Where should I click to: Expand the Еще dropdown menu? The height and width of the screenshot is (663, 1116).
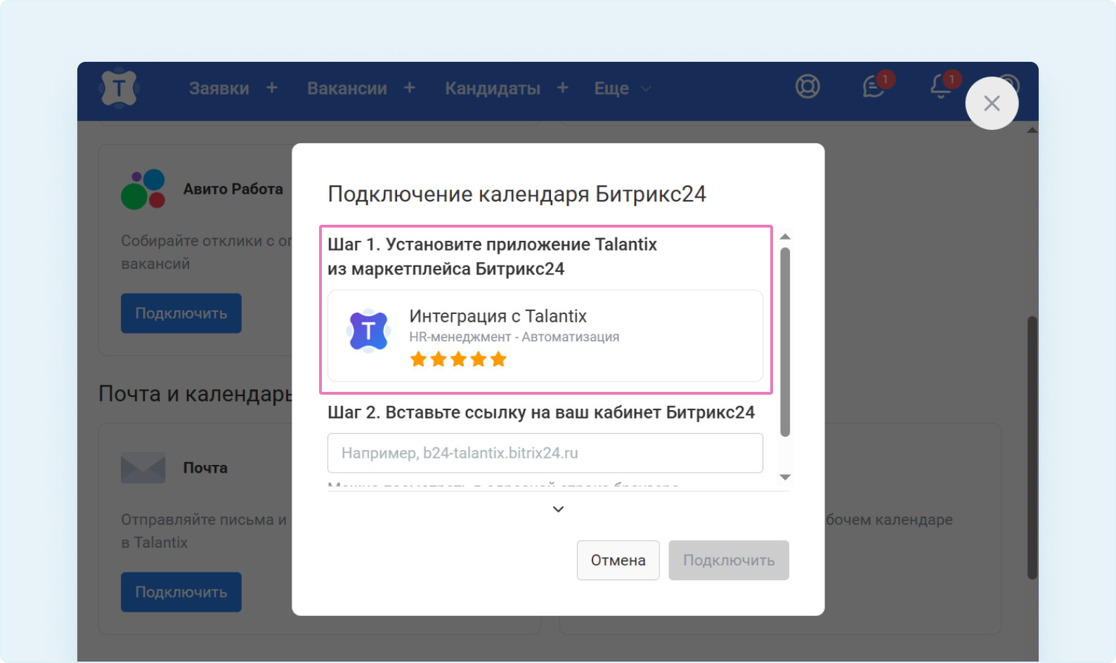point(623,88)
